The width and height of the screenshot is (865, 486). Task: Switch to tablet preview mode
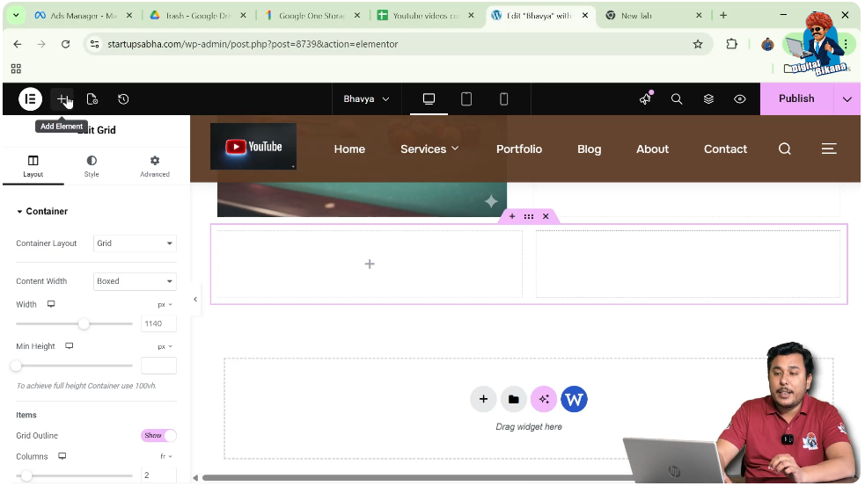point(466,99)
